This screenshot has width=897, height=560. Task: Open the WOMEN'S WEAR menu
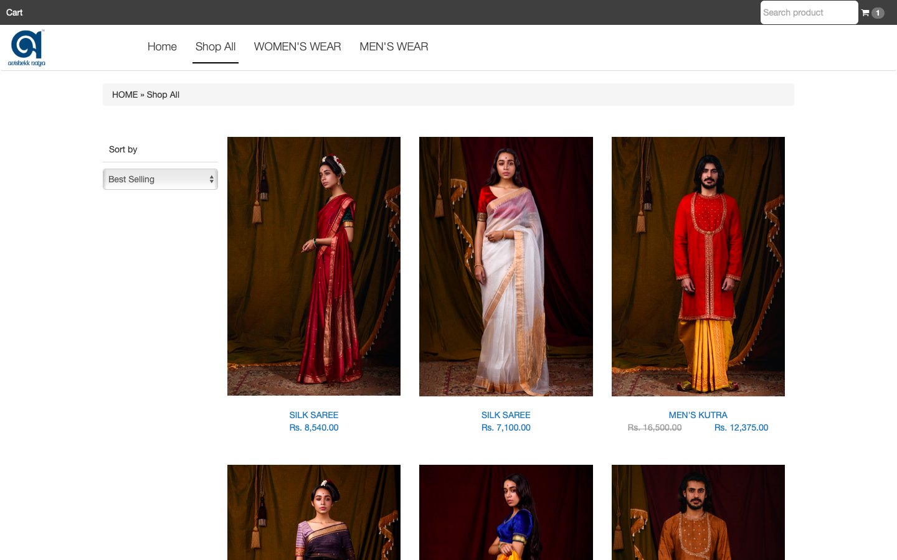click(297, 47)
